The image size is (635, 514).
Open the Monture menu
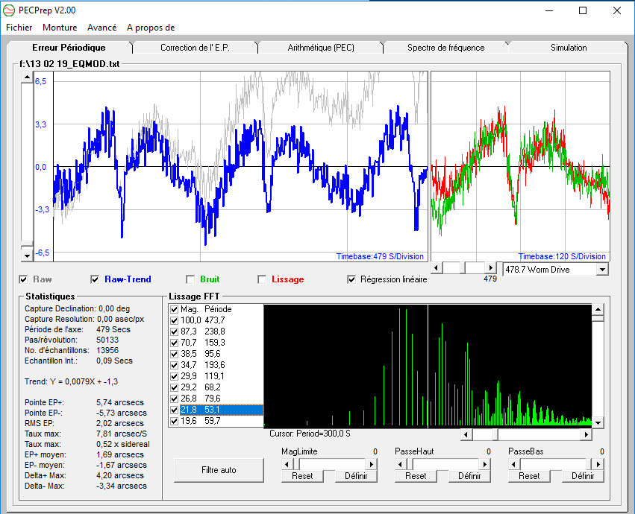pos(60,28)
